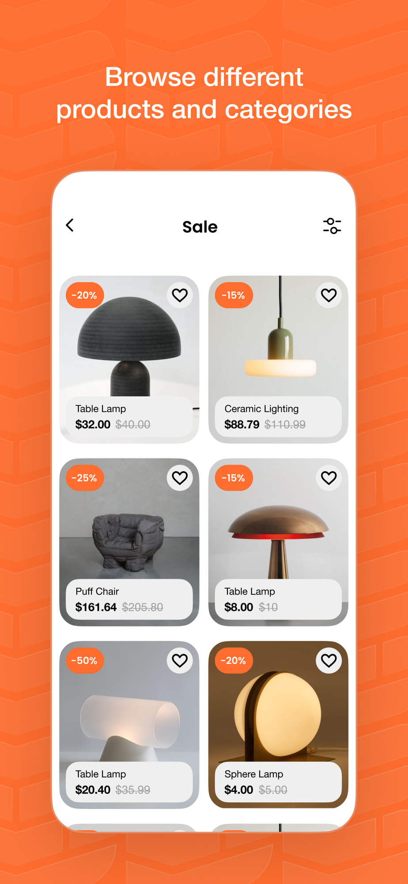
Task: Favorite the Sphere Lamp
Action: click(x=329, y=660)
